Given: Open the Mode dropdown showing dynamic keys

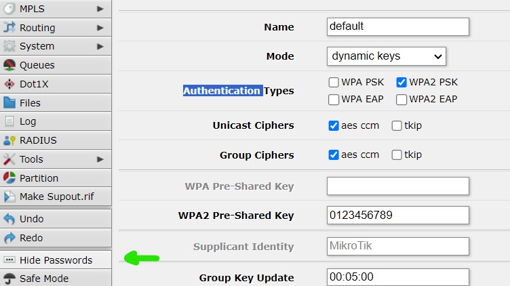Looking at the screenshot, I should [387, 56].
